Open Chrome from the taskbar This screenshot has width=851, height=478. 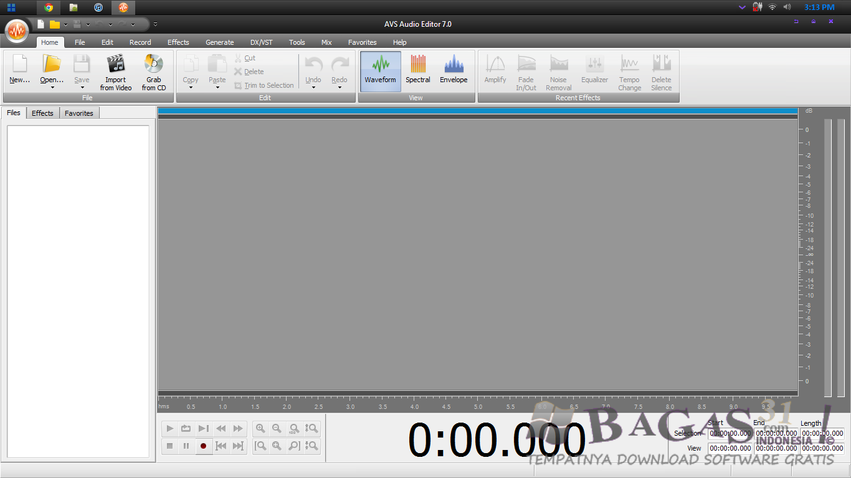pyautogui.click(x=49, y=7)
